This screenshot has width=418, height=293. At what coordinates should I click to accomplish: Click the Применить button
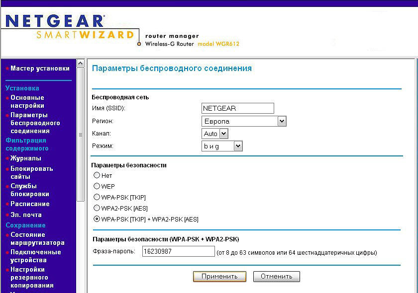click(x=219, y=277)
